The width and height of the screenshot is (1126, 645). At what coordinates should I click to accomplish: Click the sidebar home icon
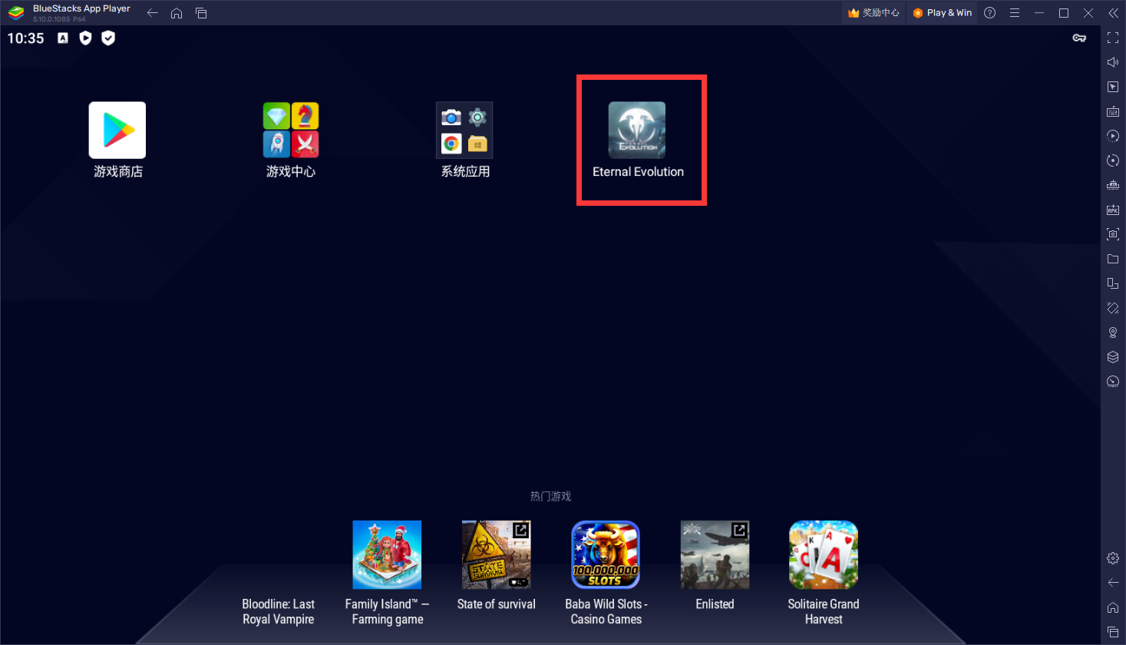(x=1113, y=607)
